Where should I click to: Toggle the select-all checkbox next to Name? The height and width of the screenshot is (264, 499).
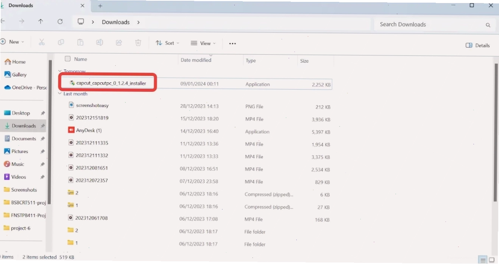(68, 59)
